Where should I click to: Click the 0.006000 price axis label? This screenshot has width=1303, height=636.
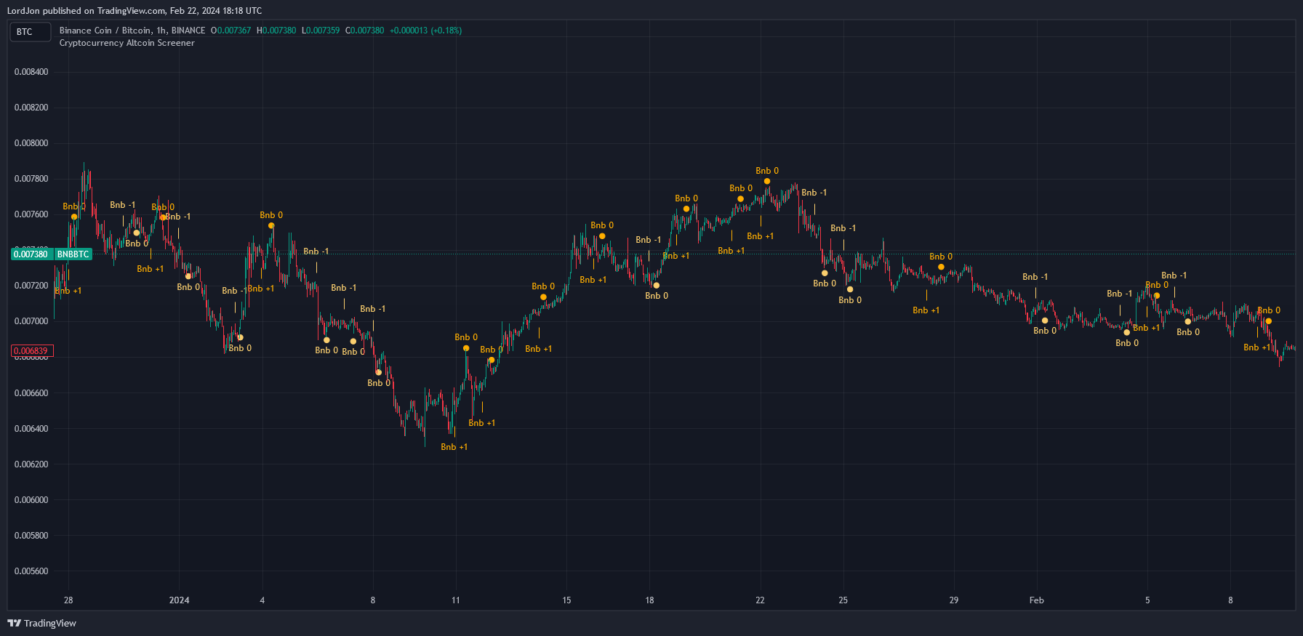coord(31,500)
